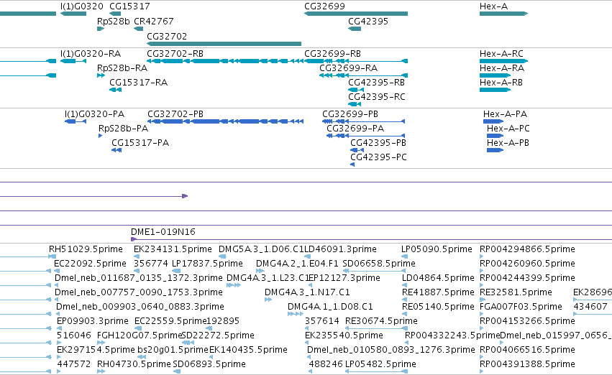The width and height of the screenshot is (612, 375).
Task: Select transcript CG32699-RB
Action: (x=332, y=54)
